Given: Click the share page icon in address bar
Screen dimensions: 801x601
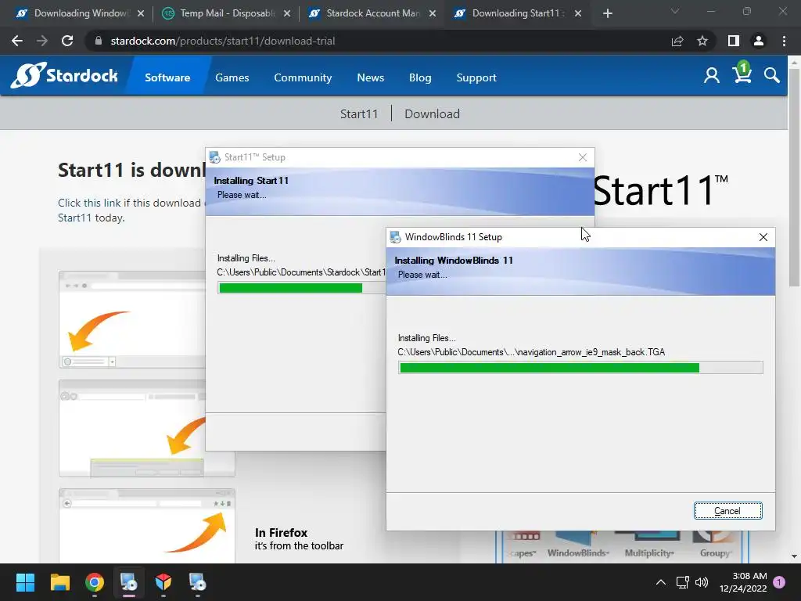Looking at the screenshot, I should click(677, 41).
